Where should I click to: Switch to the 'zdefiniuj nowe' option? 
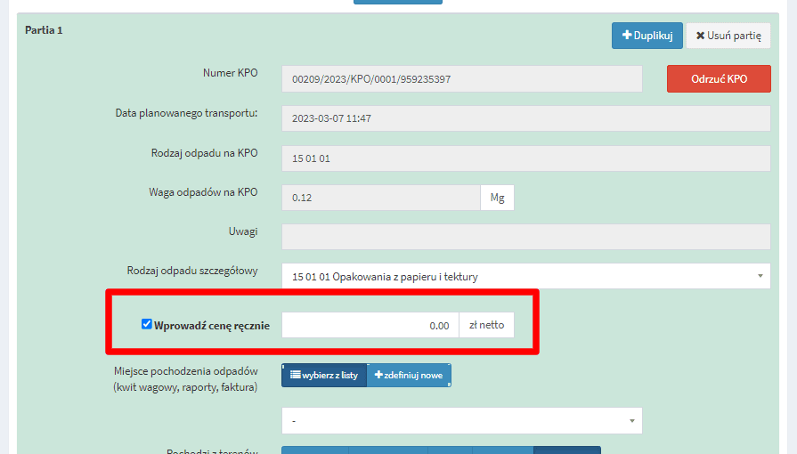tap(409, 376)
